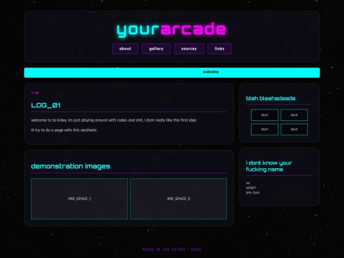The image size is (344, 258).
Task: Open the links nav button
Action: [220, 48]
